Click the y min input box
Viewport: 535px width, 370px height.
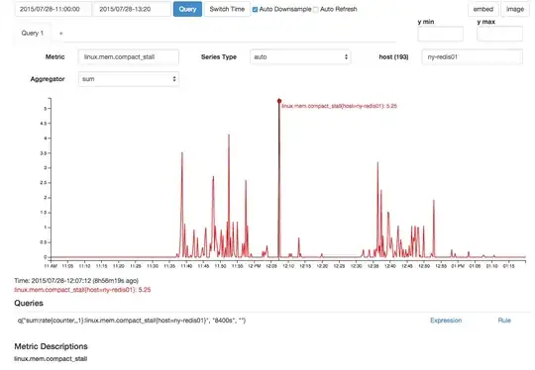tap(441, 34)
